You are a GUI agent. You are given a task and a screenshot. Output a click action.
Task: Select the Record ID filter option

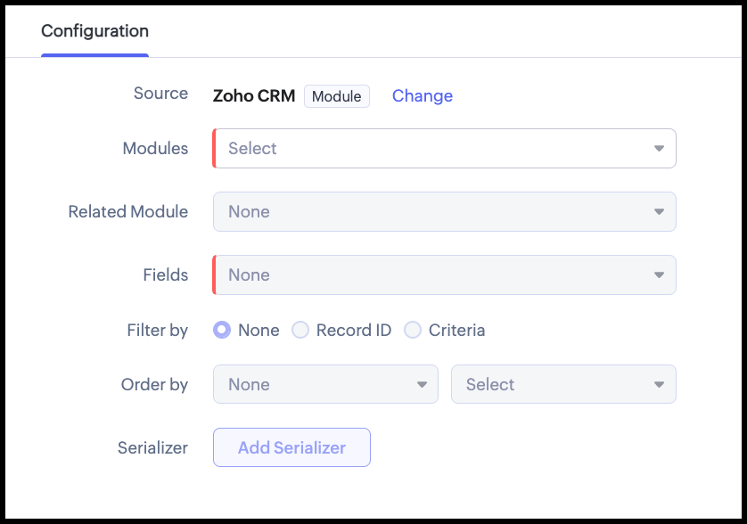(x=301, y=331)
